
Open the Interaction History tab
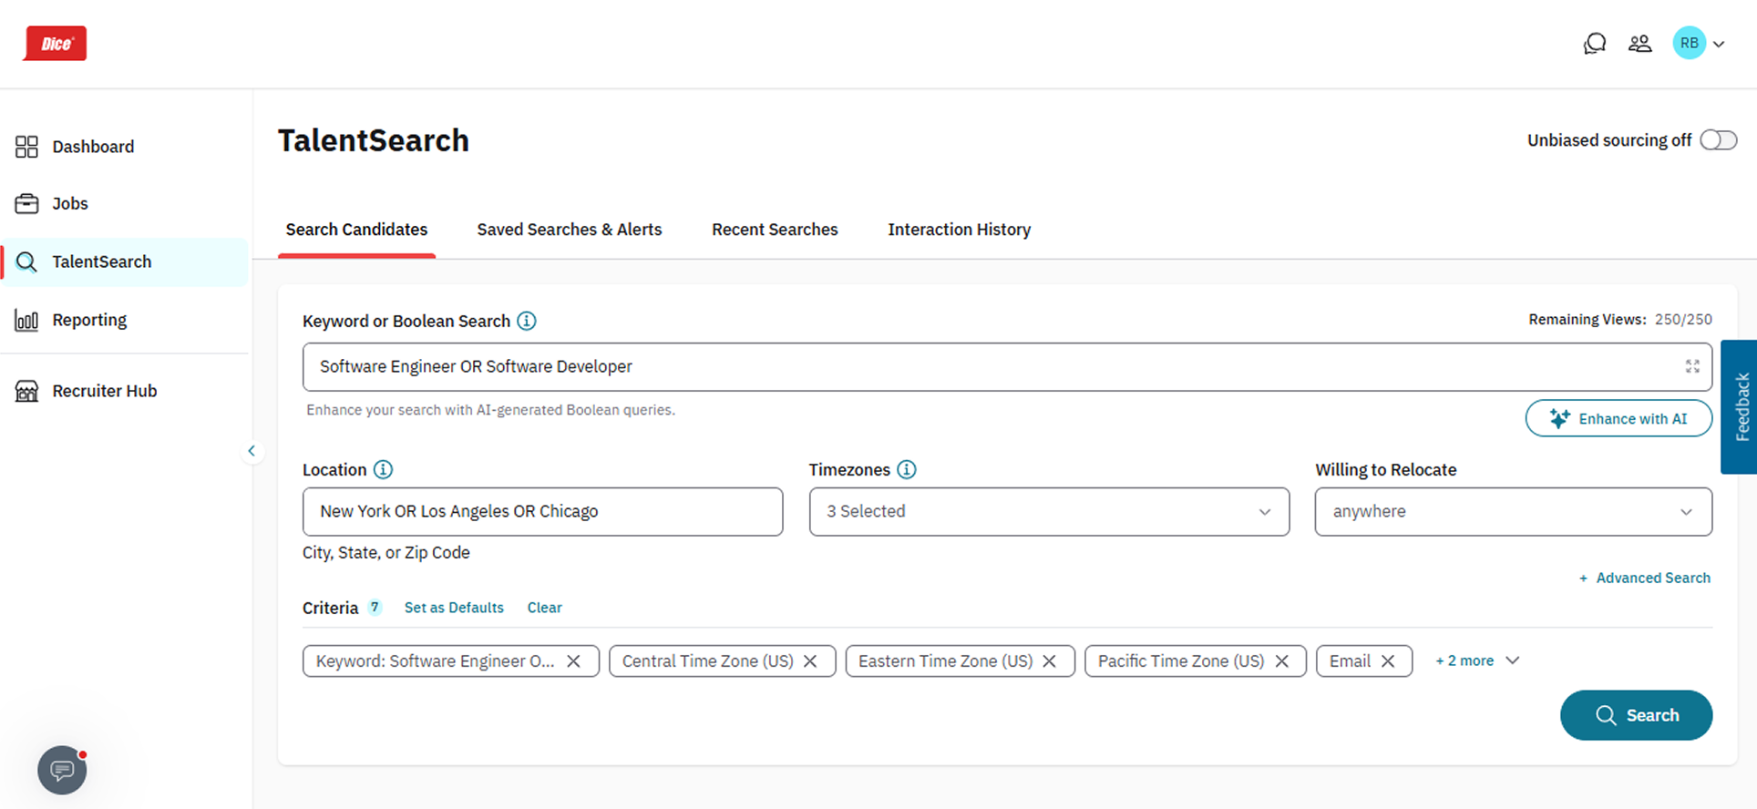pos(960,230)
